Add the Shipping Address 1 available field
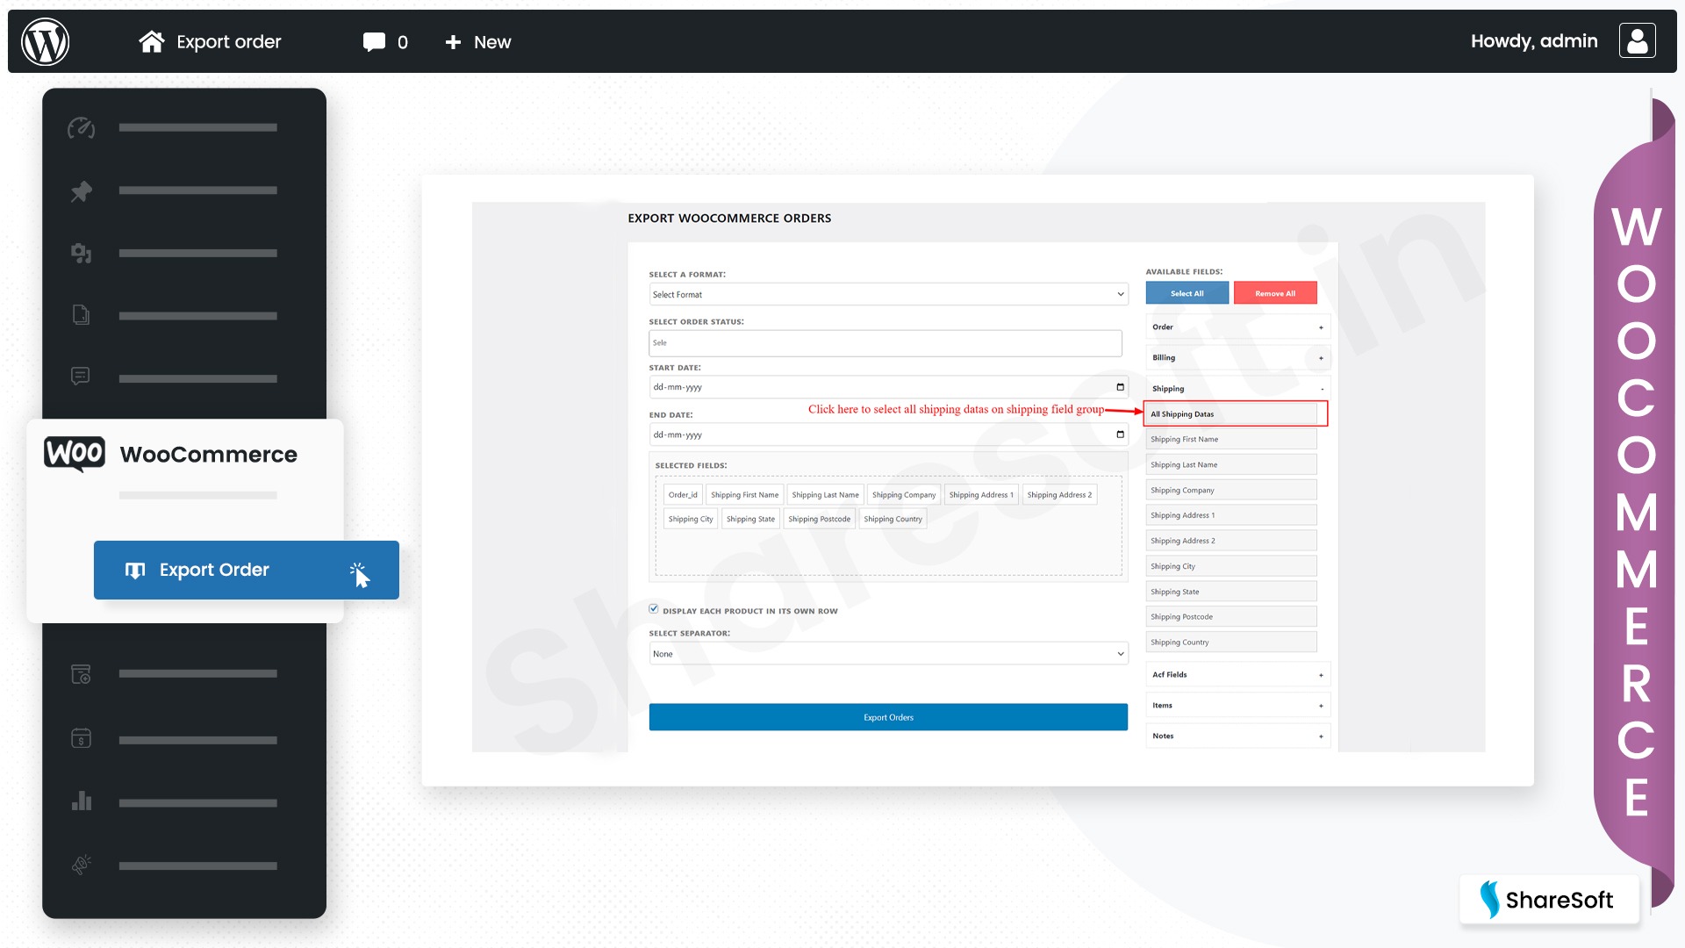The image size is (1685, 948). (x=1231, y=515)
